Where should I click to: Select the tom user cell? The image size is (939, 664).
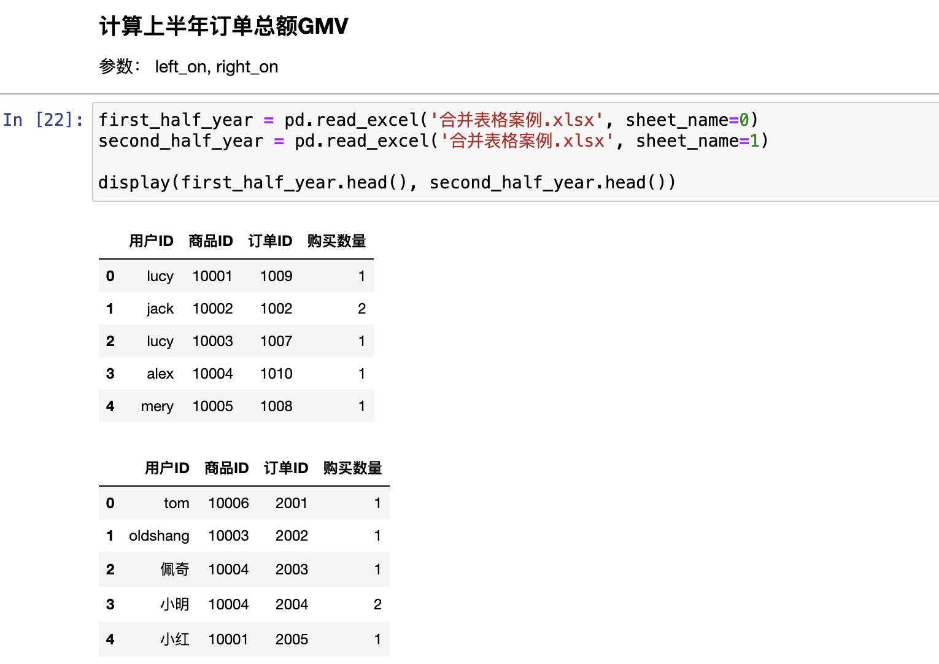coord(176,503)
